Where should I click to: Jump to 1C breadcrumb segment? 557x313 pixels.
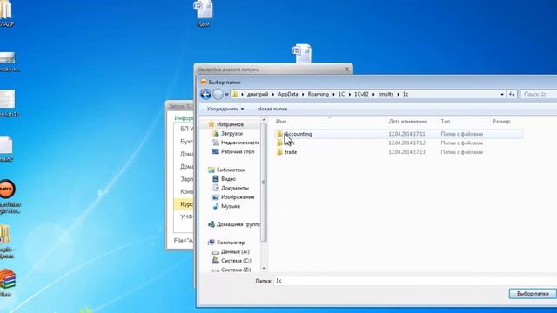[x=341, y=95]
